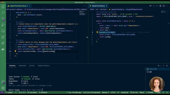Change file encoding UTF-8
This screenshot has width=170, height=95.
113,92
